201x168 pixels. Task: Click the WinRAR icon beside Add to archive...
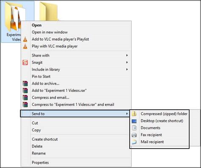click(25, 84)
